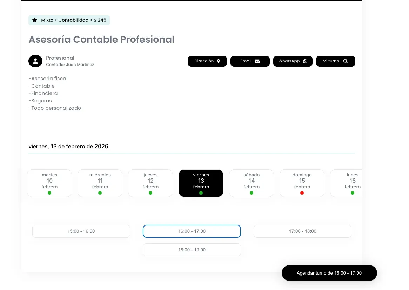Click the green availability dot under viernes 13
The width and height of the screenshot is (409, 290).
point(201,193)
